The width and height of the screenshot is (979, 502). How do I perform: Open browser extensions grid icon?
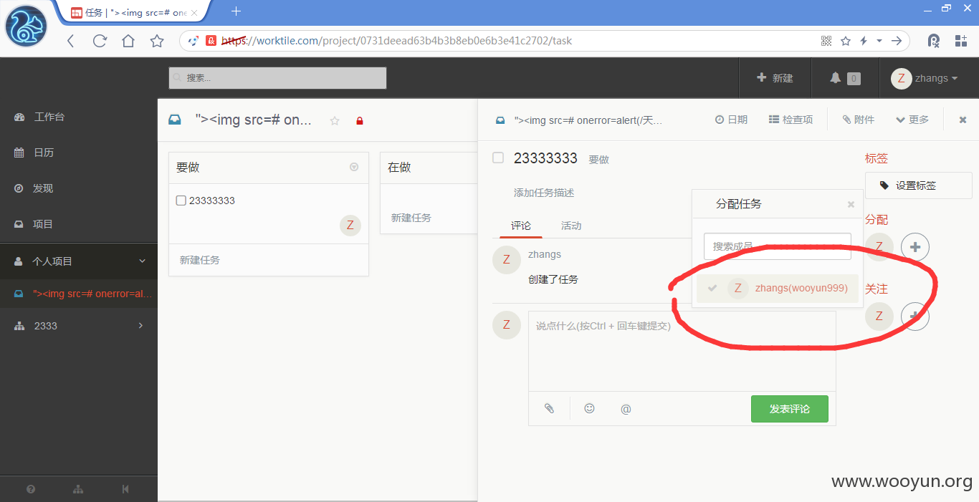[x=961, y=41]
